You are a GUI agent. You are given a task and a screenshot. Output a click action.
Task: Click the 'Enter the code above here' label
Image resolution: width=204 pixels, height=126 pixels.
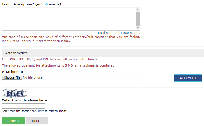click(x=26, y=100)
